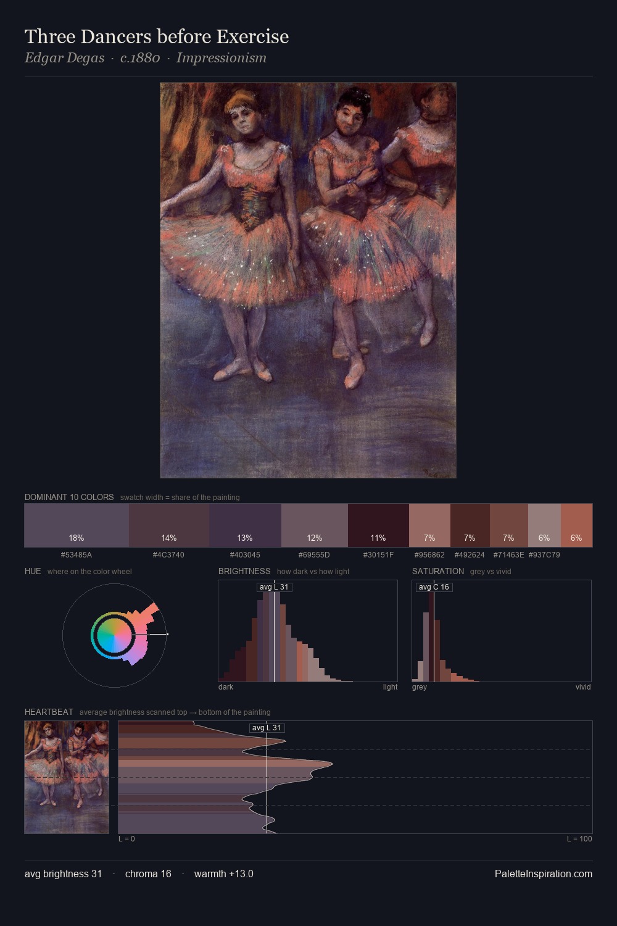The width and height of the screenshot is (617, 926).
Task: Click the white marker dot on the hue circle
Action: click(x=167, y=635)
